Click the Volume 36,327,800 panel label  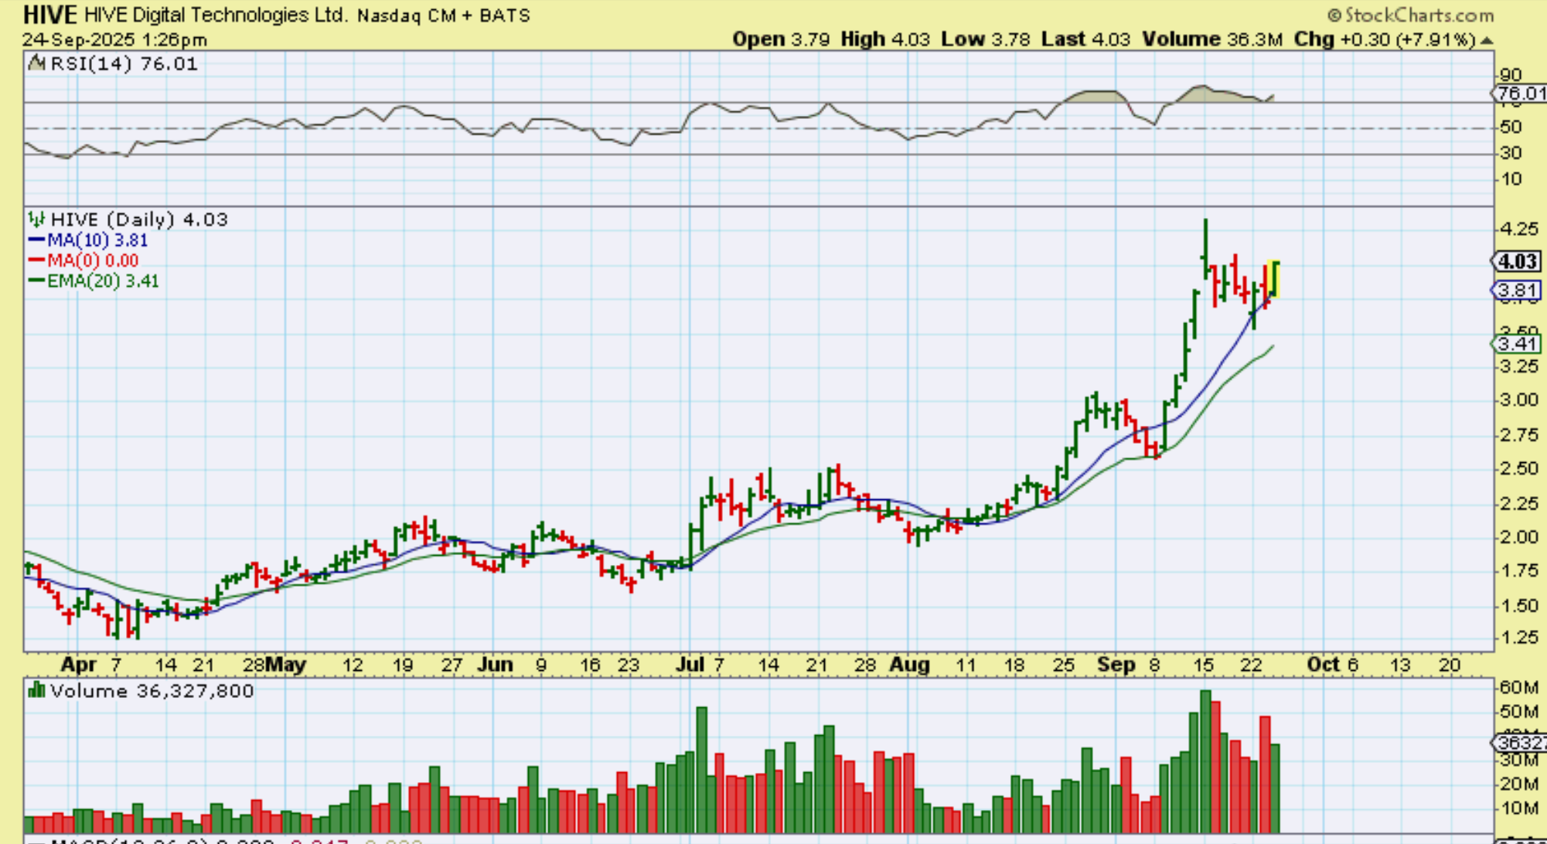point(152,691)
